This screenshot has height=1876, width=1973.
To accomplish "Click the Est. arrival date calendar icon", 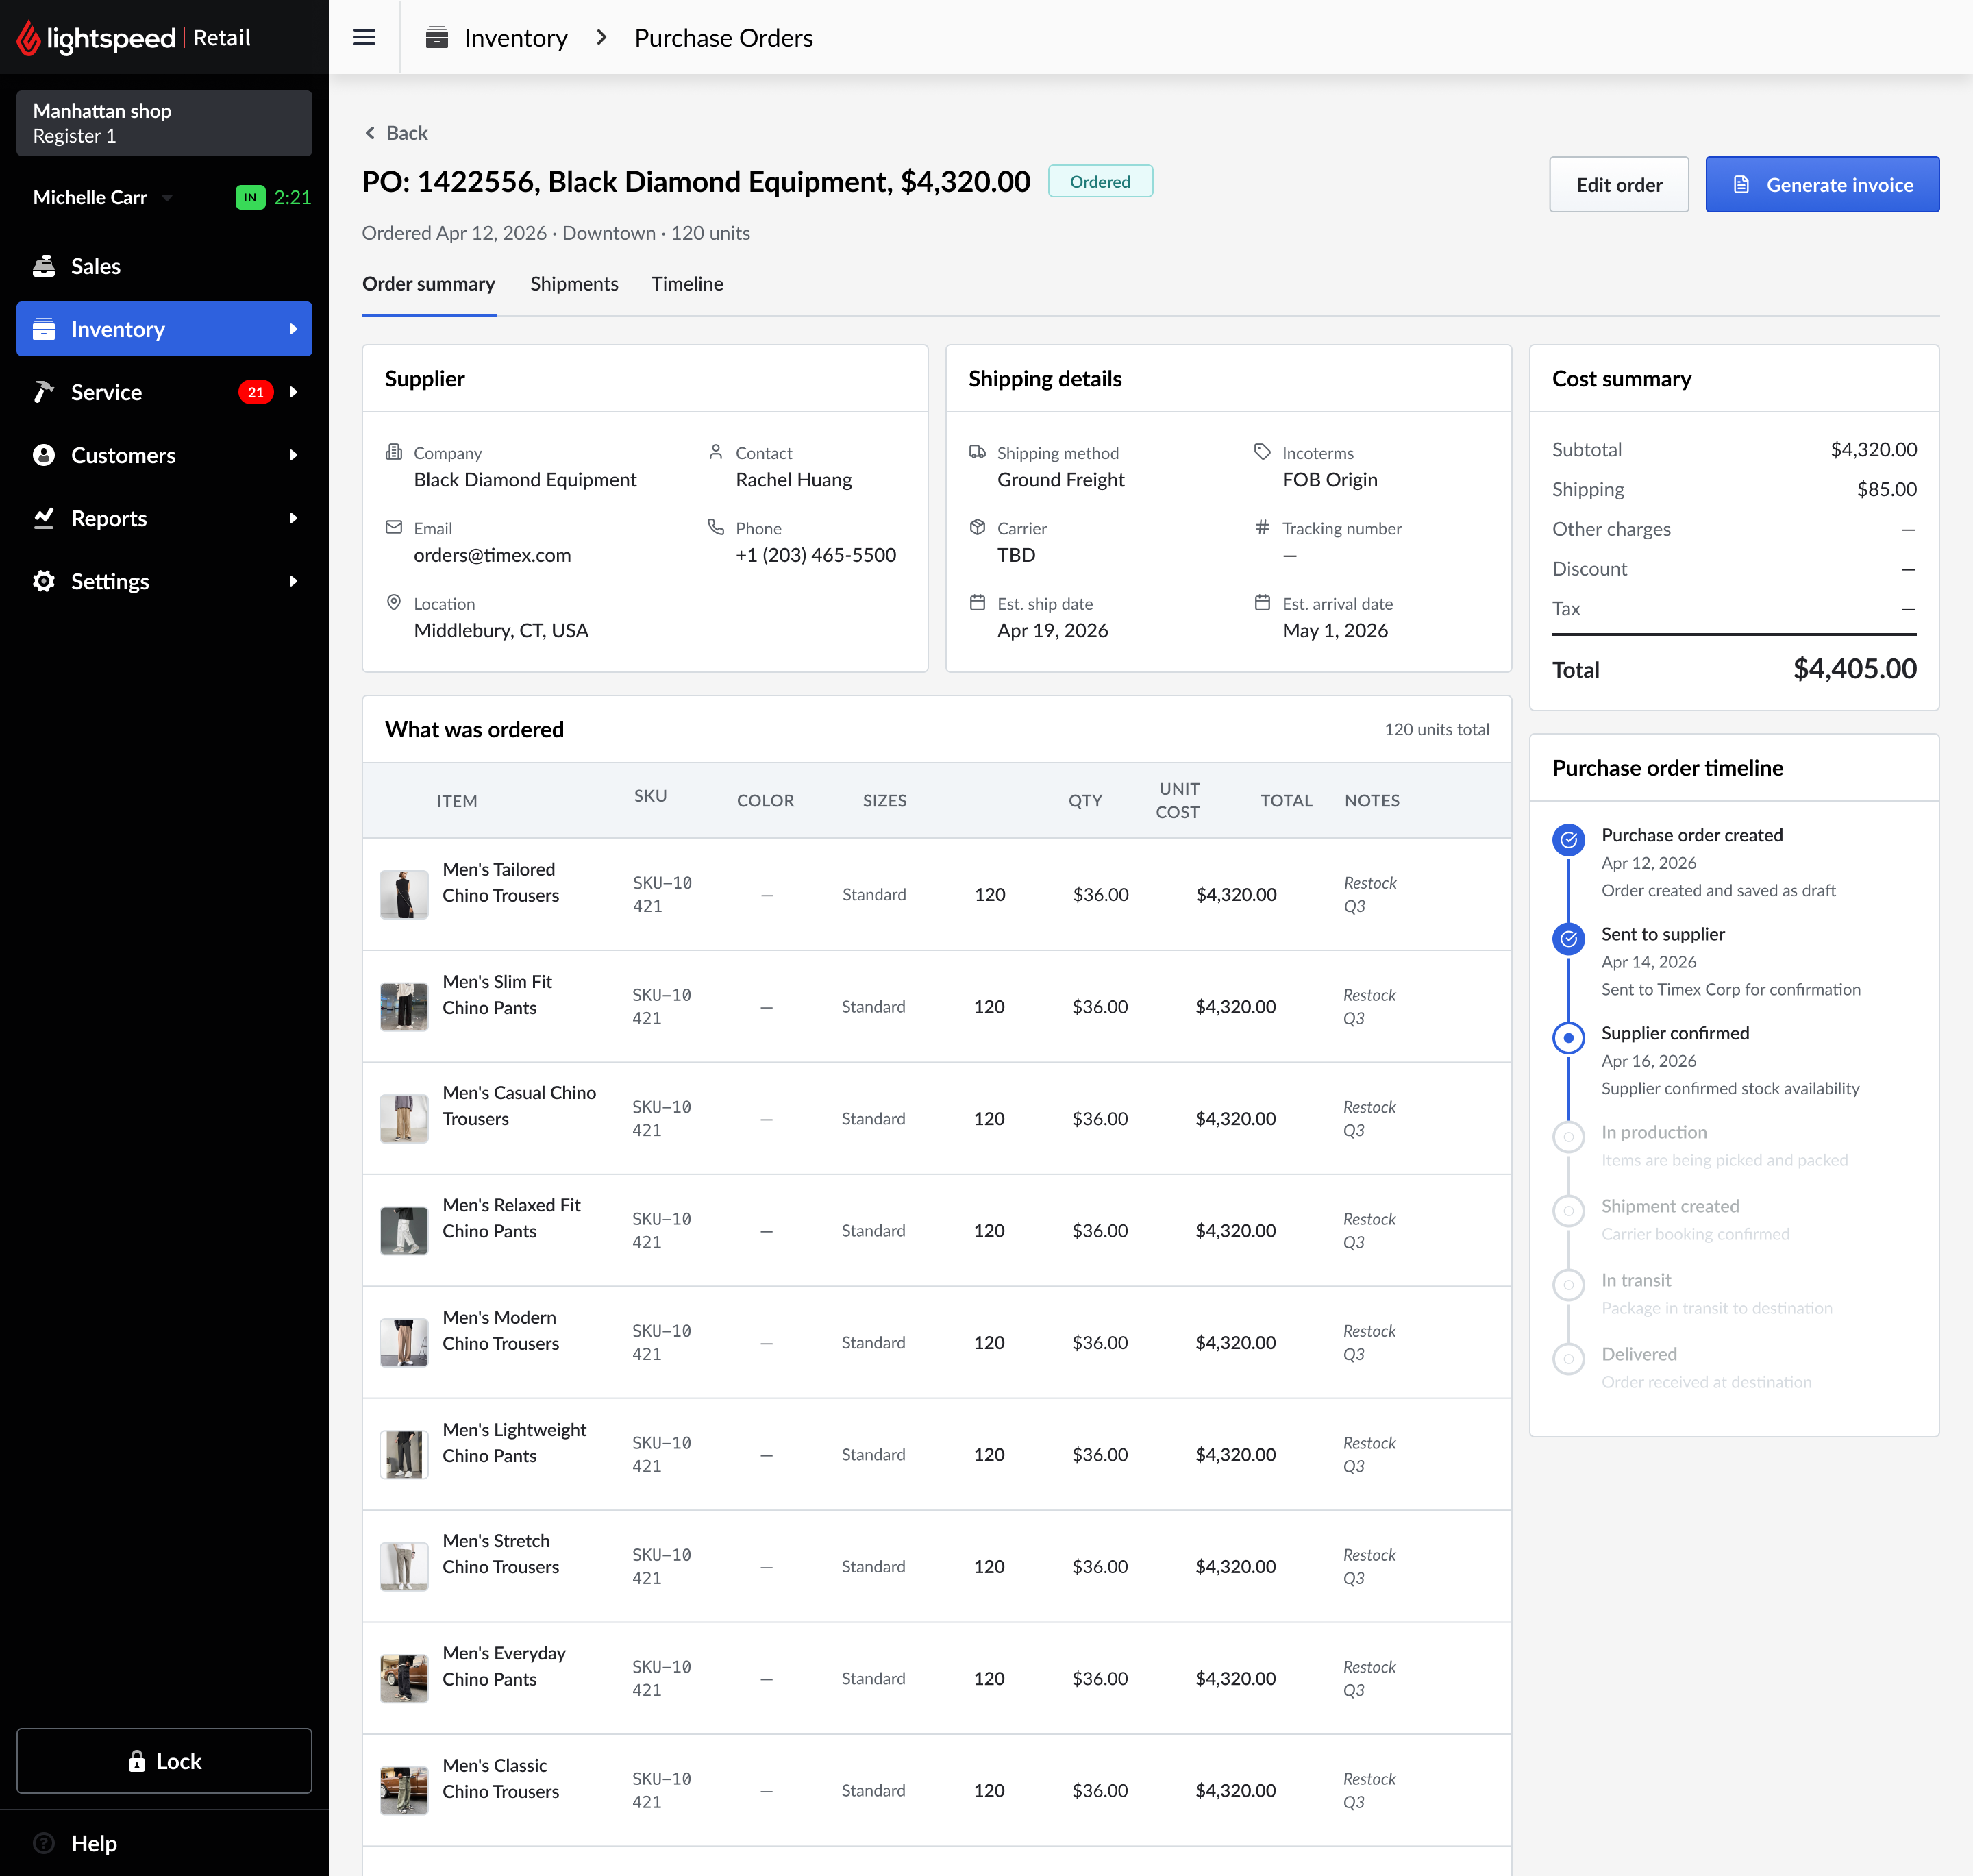I will 1263,602.
